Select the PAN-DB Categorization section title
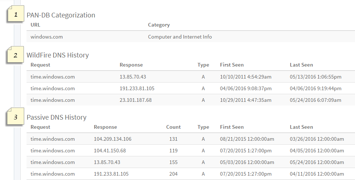 tap(61, 15)
